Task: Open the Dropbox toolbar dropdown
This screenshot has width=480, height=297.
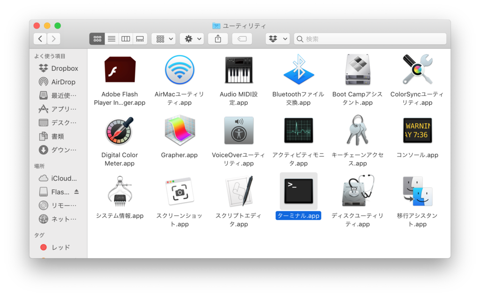Action: [277, 39]
